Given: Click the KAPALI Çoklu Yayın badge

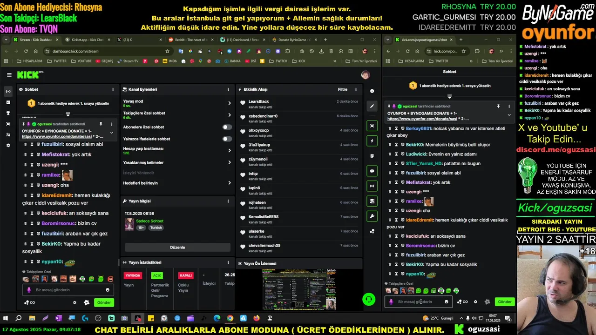Looking at the screenshot, I should 186,275.
